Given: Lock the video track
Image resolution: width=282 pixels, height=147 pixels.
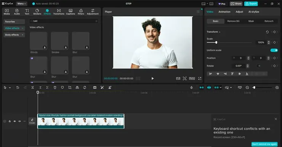Looking at the screenshot, I should [10, 121].
